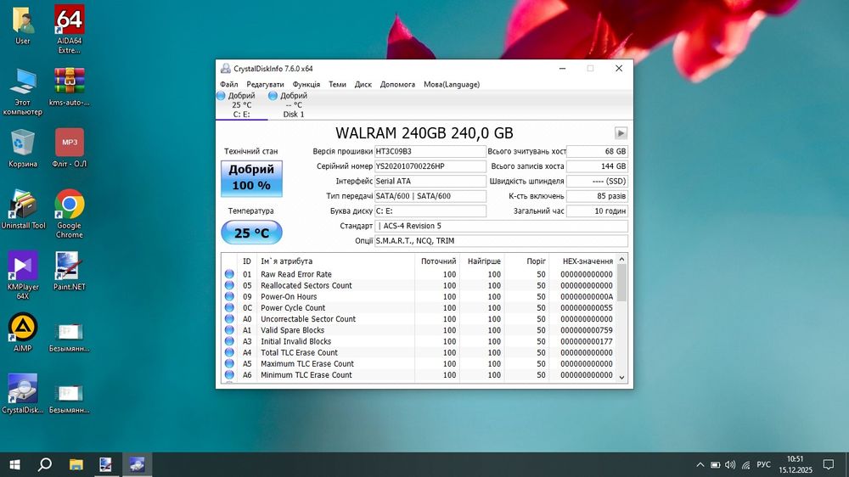This screenshot has width=849, height=477.
Task: Open the notification center icon
Action: click(828, 464)
